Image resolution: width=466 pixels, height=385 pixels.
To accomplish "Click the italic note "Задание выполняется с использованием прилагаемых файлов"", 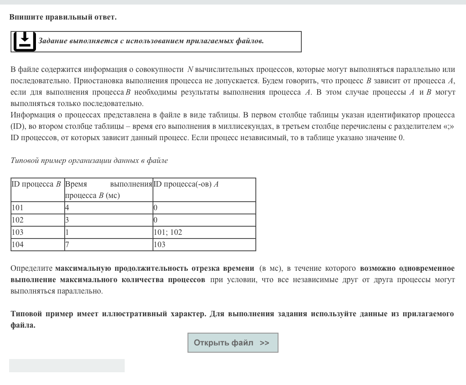I will tap(151, 41).
